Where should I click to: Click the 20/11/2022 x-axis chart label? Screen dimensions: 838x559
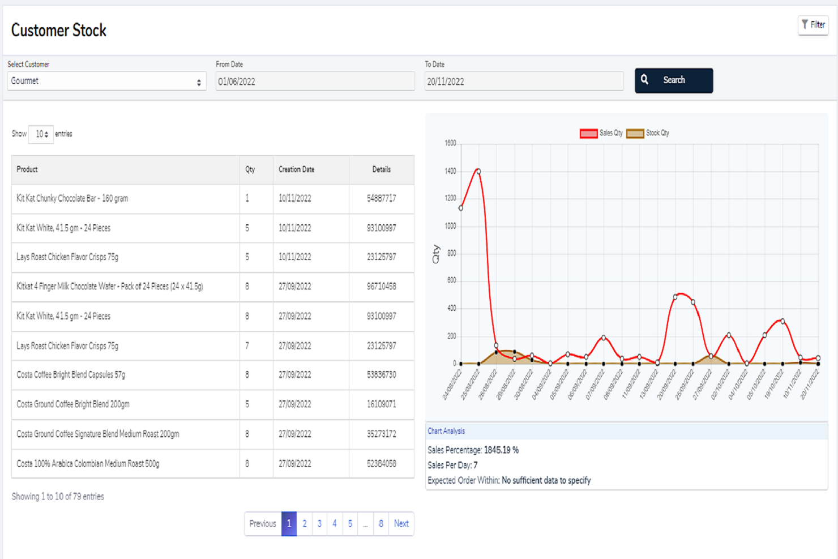pyautogui.click(x=810, y=385)
